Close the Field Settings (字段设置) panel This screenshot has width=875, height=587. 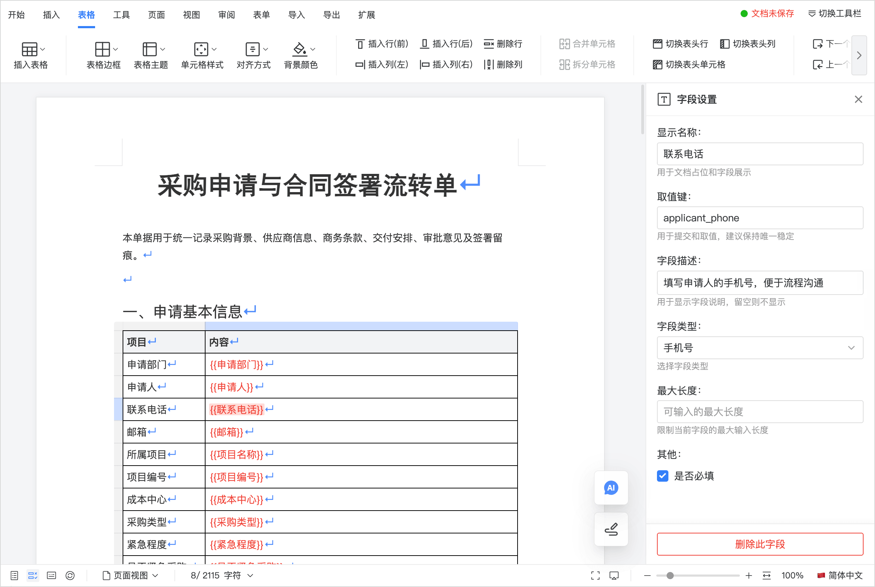[x=859, y=99]
